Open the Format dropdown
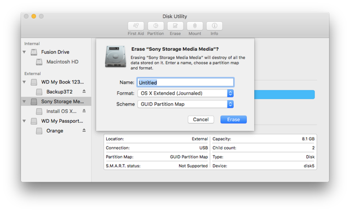Image resolution: width=350 pixels, height=212 pixels. 186,94
